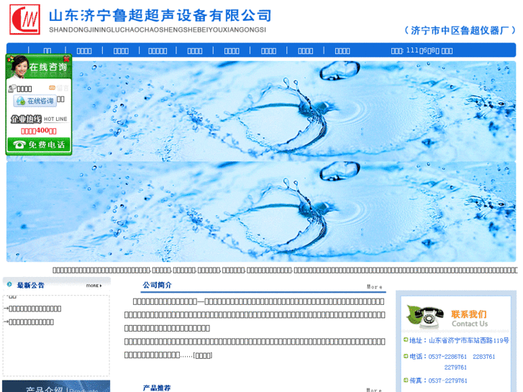Click the red 400 hotline number text
This screenshot has height=392, width=523.
click(39, 131)
